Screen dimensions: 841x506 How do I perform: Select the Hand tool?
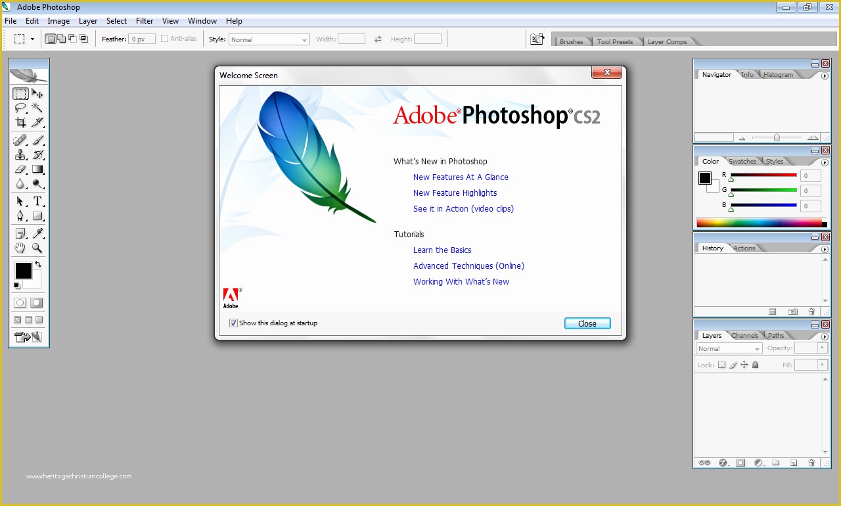[20, 248]
